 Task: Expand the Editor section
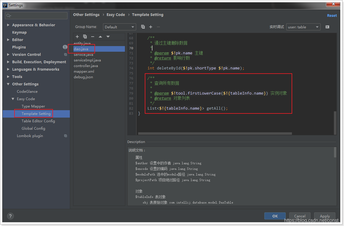pyautogui.click(x=8, y=40)
